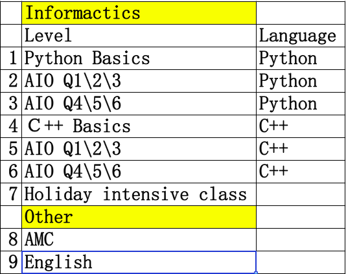This screenshot has height=274, width=346.
Task: Click the Level column header cell
Action: click(139, 36)
